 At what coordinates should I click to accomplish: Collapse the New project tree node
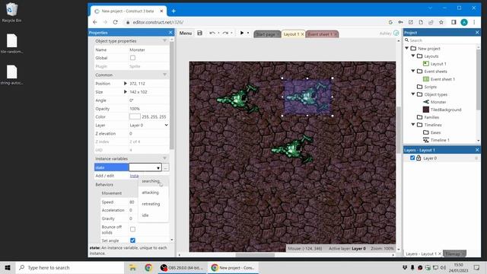(407, 49)
